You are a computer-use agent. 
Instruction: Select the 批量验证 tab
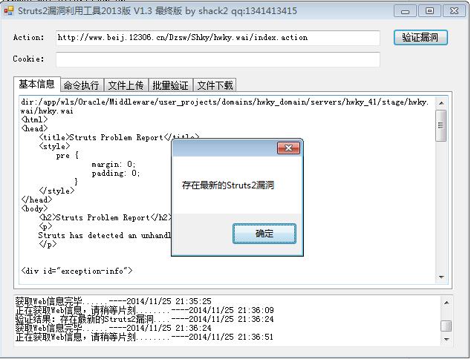coord(170,85)
